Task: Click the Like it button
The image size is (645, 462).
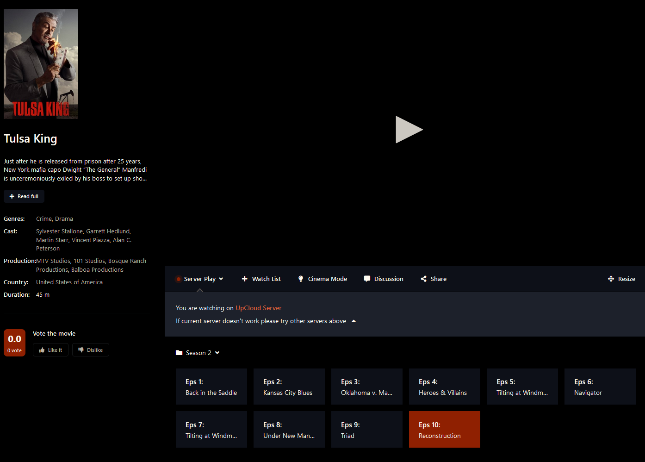Action: pyautogui.click(x=50, y=350)
